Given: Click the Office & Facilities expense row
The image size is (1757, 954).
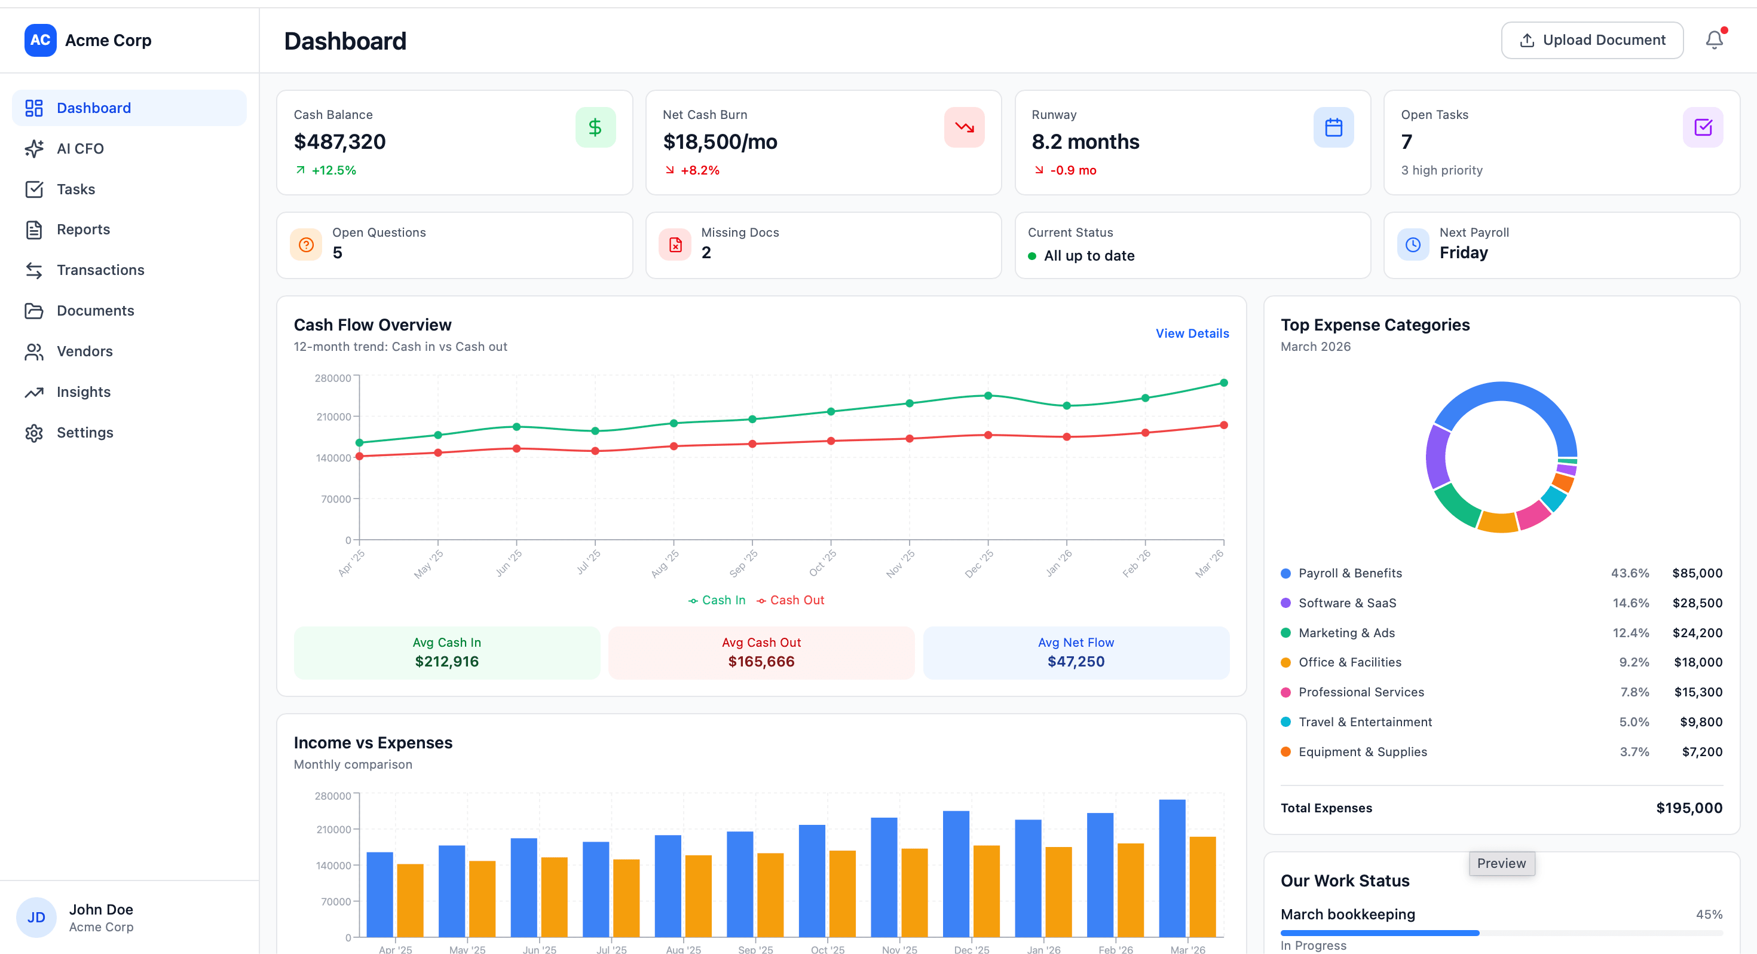Looking at the screenshot, I should coord(1501,662).
